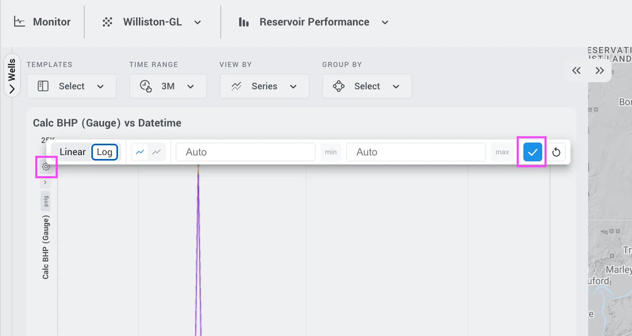The height and width of the screenshot is (336, 632).
Task: Collapse map panel with double left arrows
Action: pos(576,70)
